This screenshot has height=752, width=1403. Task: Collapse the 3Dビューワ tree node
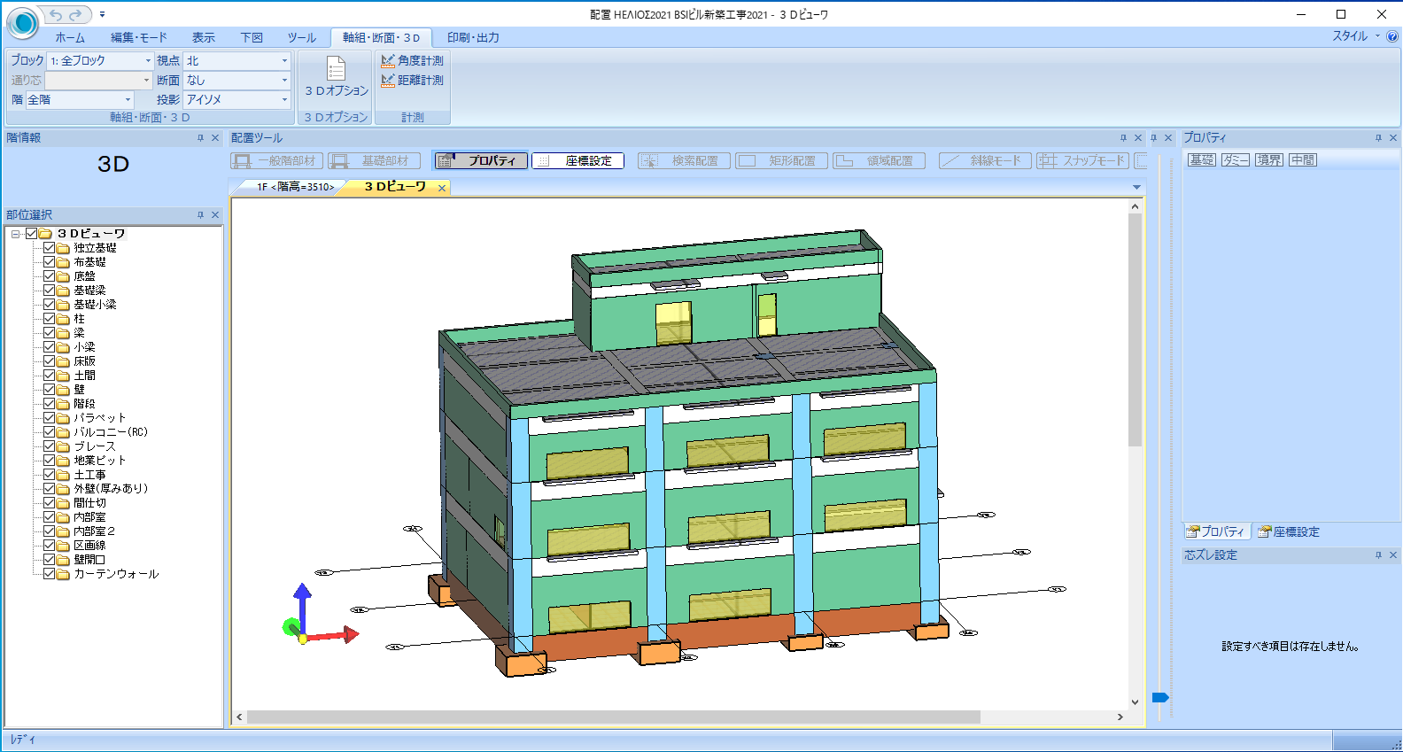point(16,234)
